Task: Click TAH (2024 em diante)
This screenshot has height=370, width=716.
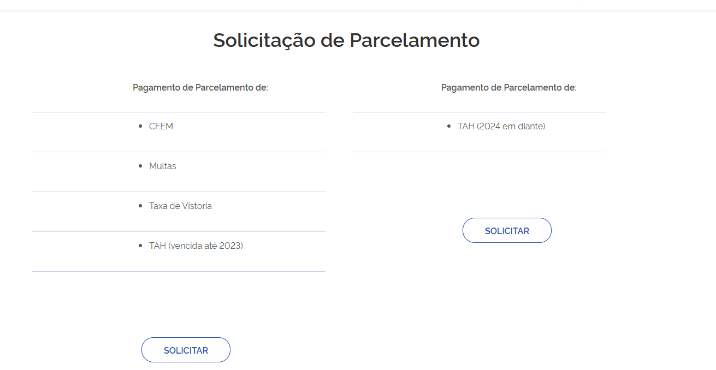Action: pyautogui.click(x=501, y=126)
